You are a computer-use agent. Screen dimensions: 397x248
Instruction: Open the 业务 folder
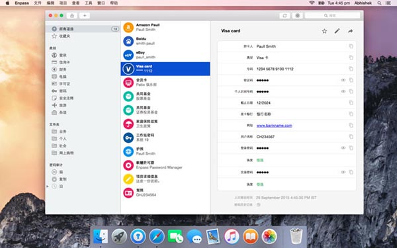coord(59,132)
